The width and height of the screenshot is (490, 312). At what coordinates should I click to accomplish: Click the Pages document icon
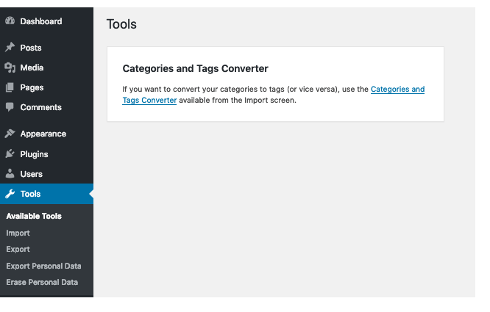(x=10, y=87)
